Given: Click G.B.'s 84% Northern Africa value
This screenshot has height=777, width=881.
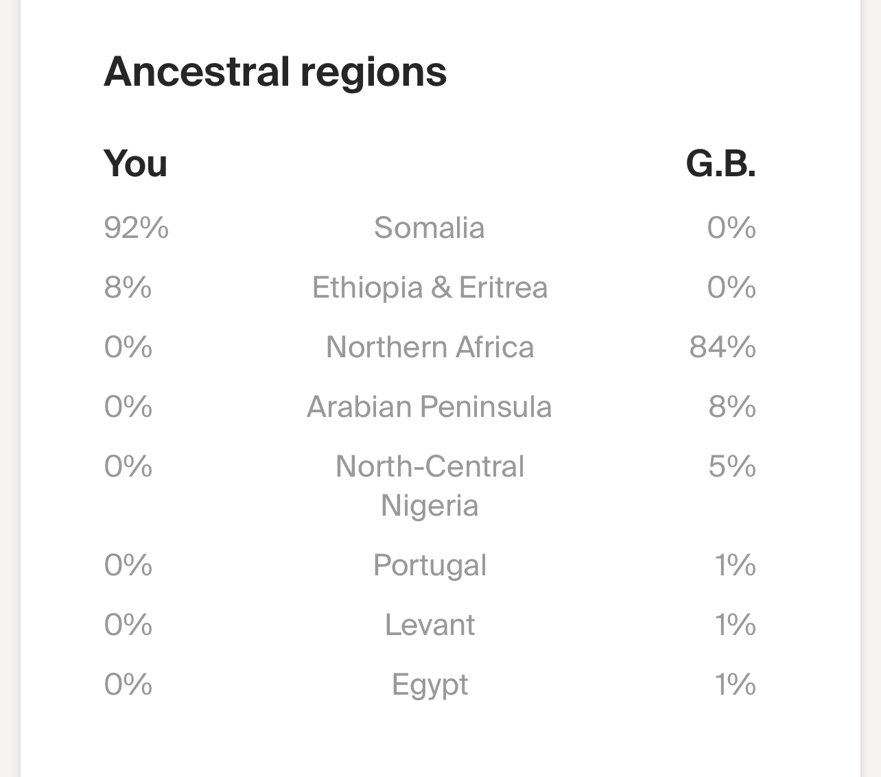Looking at the screenshot, I should click(723, 347).
